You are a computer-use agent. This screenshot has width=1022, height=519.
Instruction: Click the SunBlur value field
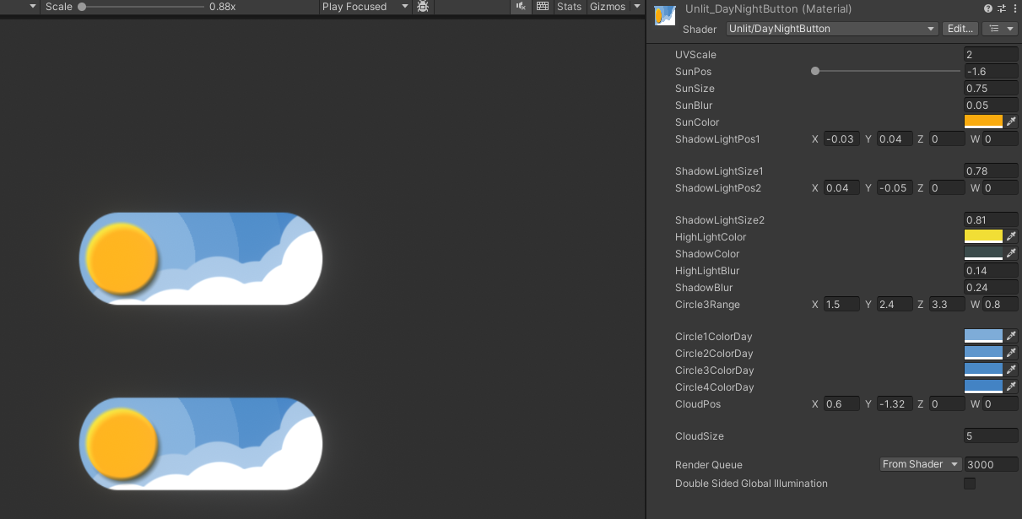pyautogui.click(x=991, y=105)
